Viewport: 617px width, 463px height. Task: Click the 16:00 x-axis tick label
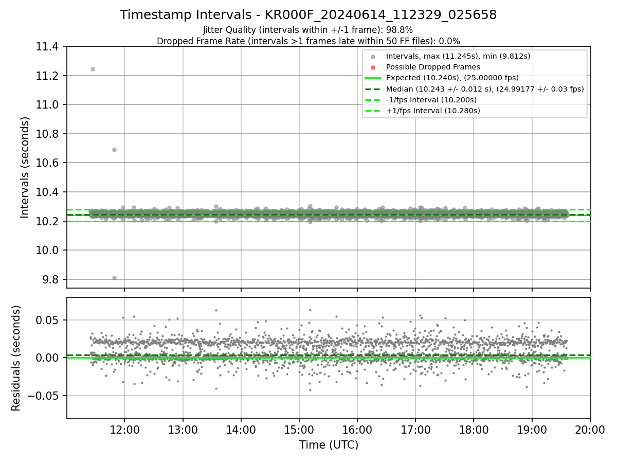click(x=357, y=429)
